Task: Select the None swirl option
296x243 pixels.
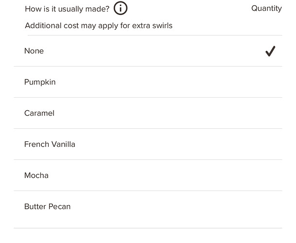Action: (148, 51)
